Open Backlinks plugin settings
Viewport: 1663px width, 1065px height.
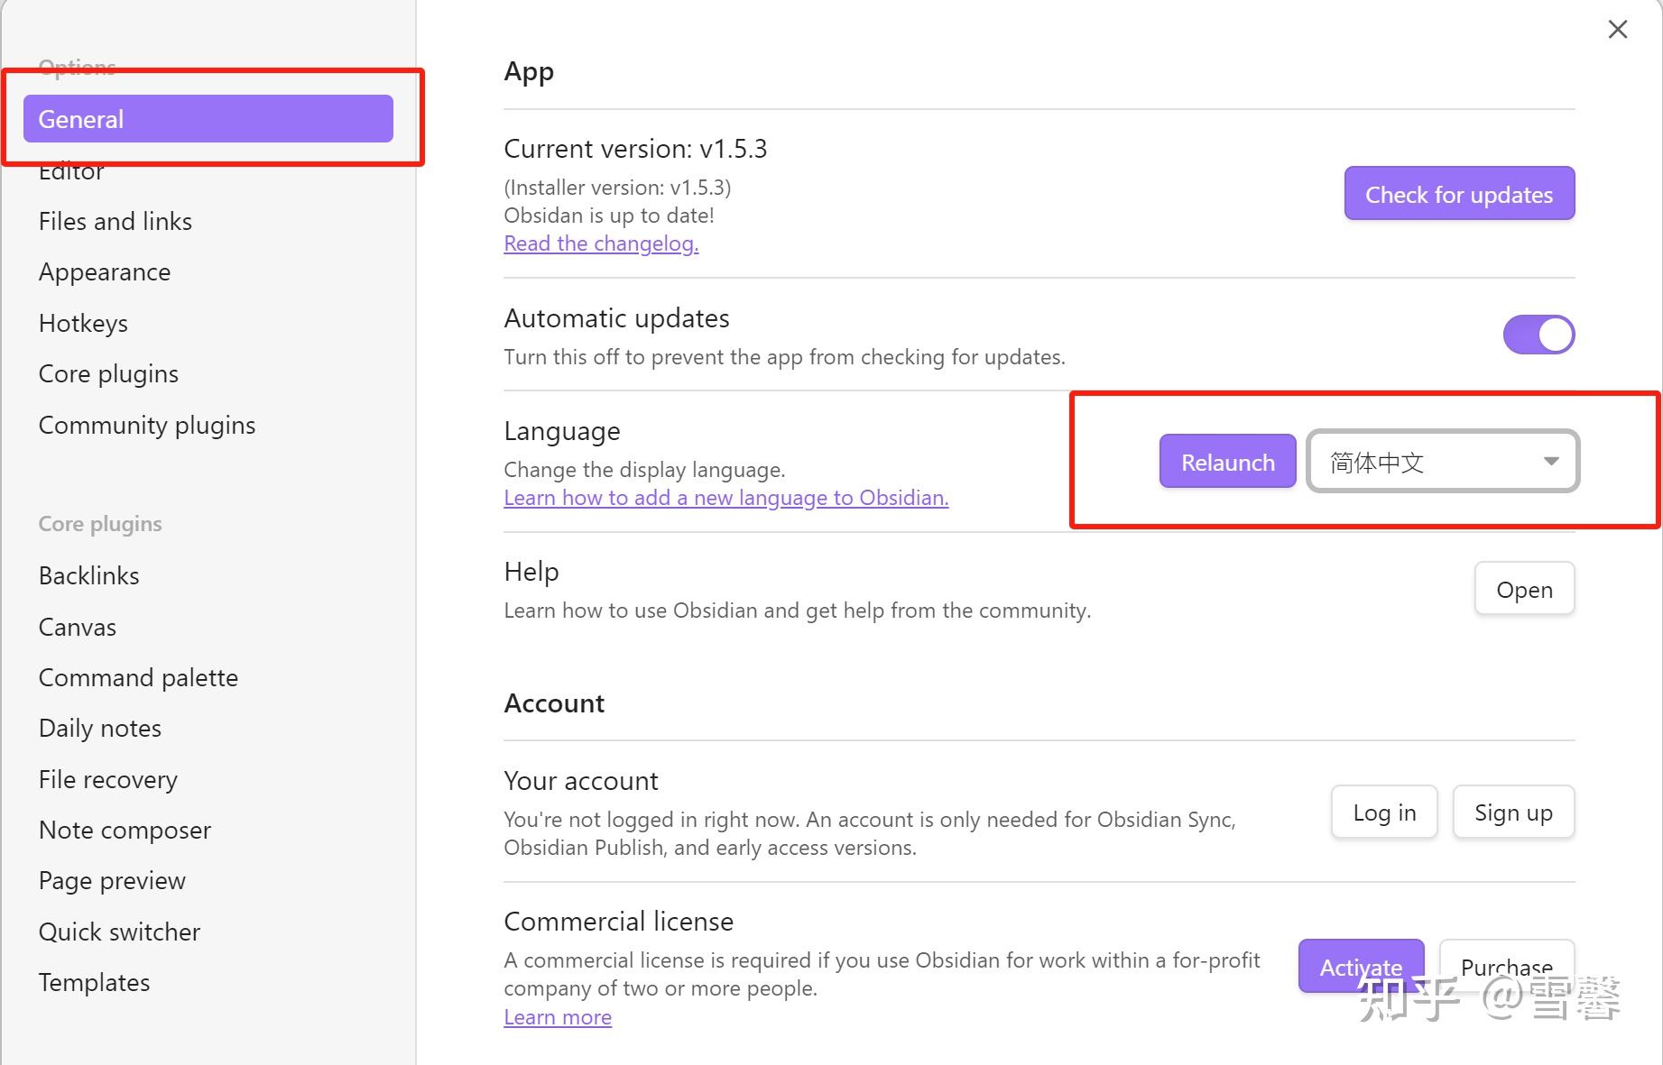click(88, 576)
